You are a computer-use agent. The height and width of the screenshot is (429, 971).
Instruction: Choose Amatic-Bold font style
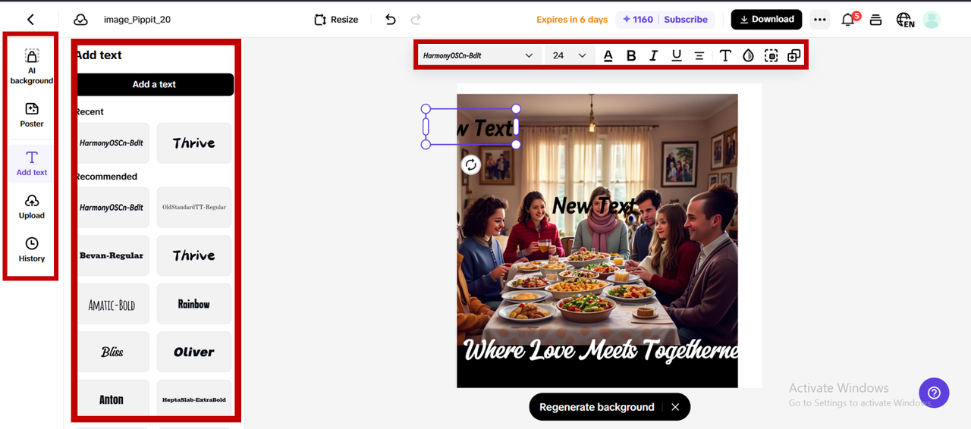pyautogui.click(x=112, y=304)
